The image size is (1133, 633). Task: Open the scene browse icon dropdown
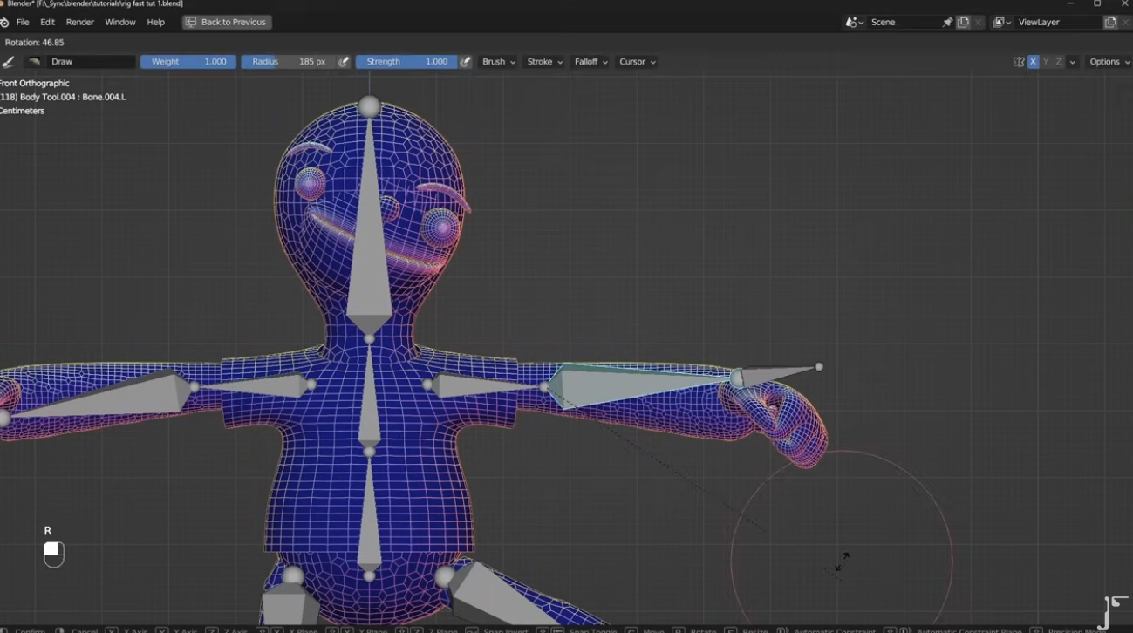click(x=855, y=22)
